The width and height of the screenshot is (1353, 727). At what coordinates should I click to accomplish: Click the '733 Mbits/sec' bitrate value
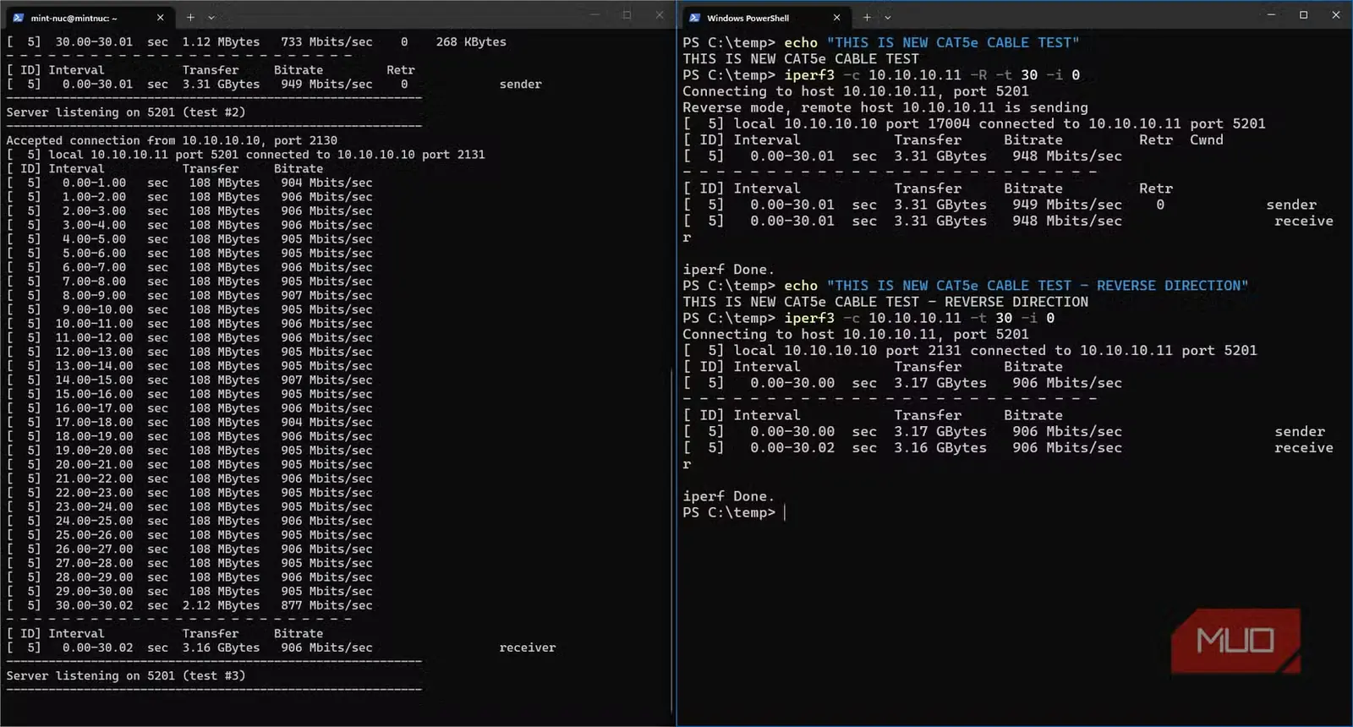tap(326, 41)
